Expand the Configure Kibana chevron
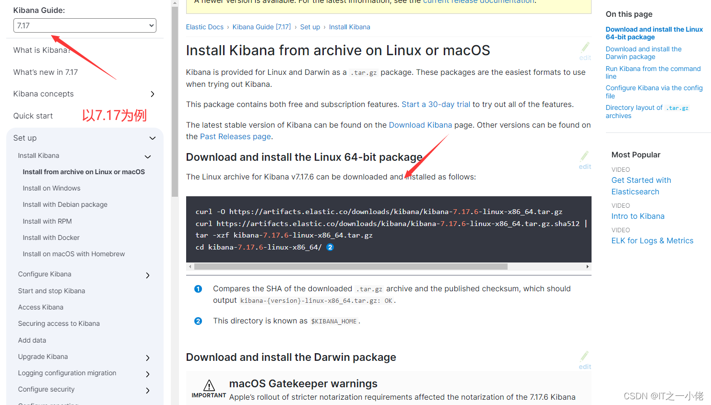 pyautogui.click(x=148, y=275)
